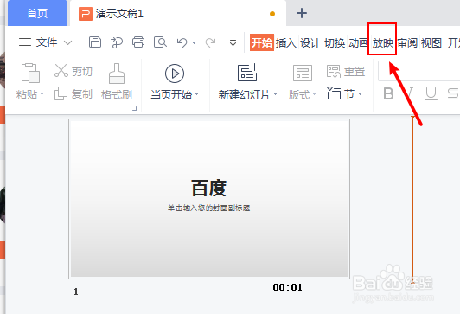This screenshot has width=460, height=314.
Task: Switch to the 切换 ribbon tab
Action: point(335,43)
